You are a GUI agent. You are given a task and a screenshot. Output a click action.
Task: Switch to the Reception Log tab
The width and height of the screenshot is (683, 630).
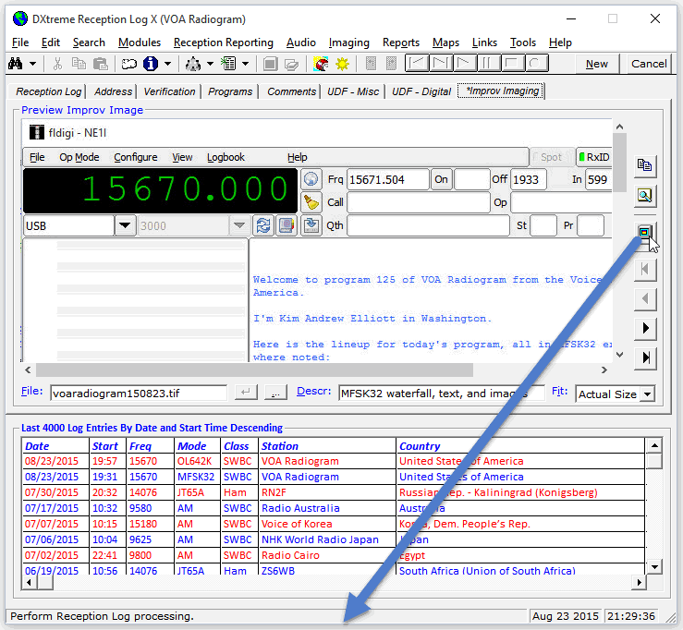(x=48, y=91)
